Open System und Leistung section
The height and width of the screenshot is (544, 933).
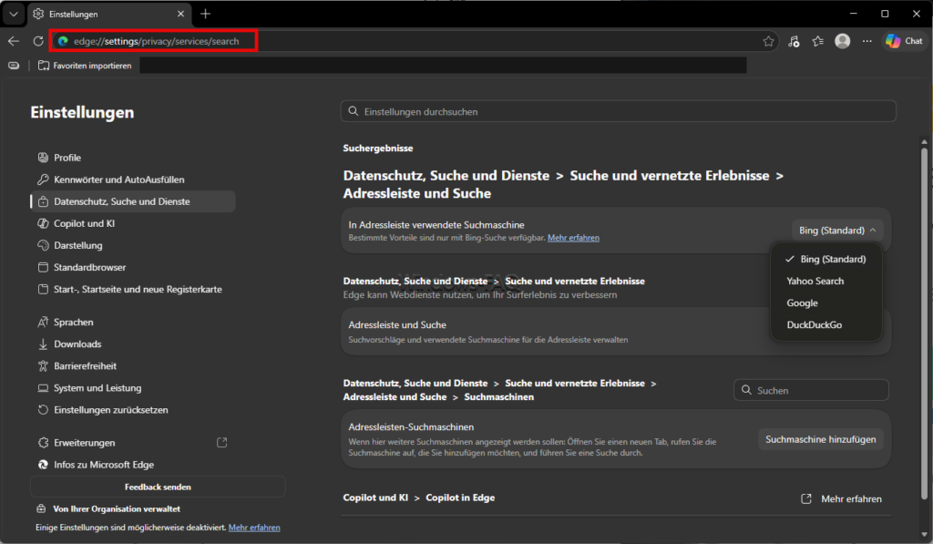pyautogui.click(x=133, y=388)
